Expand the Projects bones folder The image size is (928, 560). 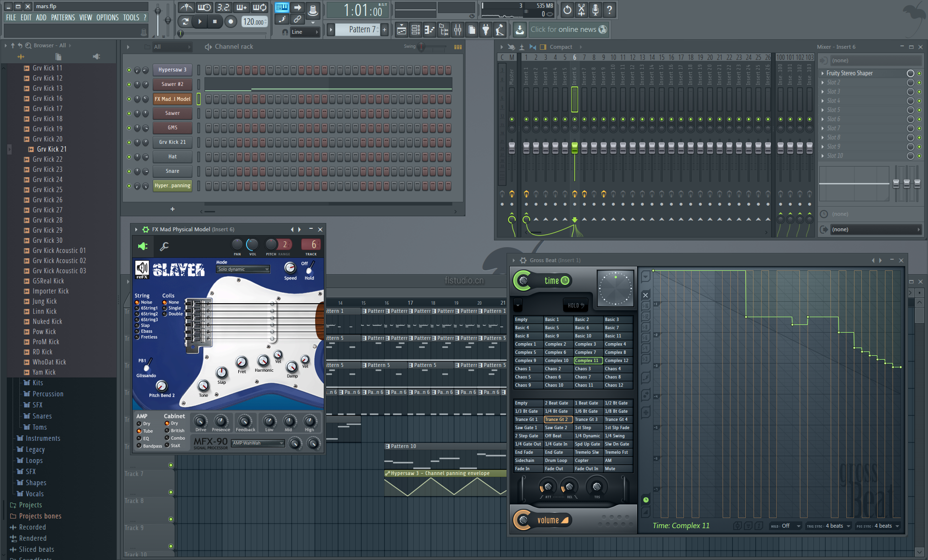point(40,516)
